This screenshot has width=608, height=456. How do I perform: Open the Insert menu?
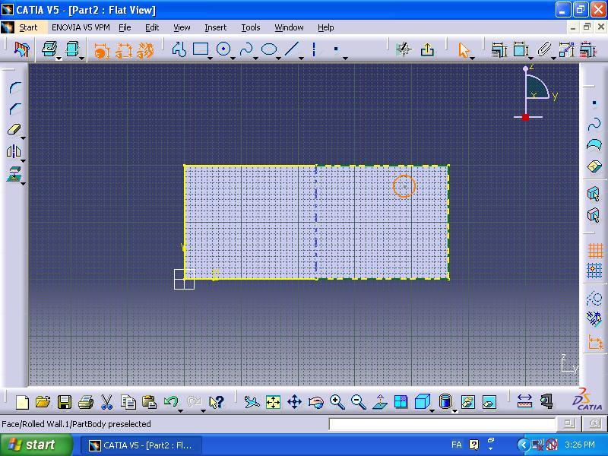pos(215,27)
